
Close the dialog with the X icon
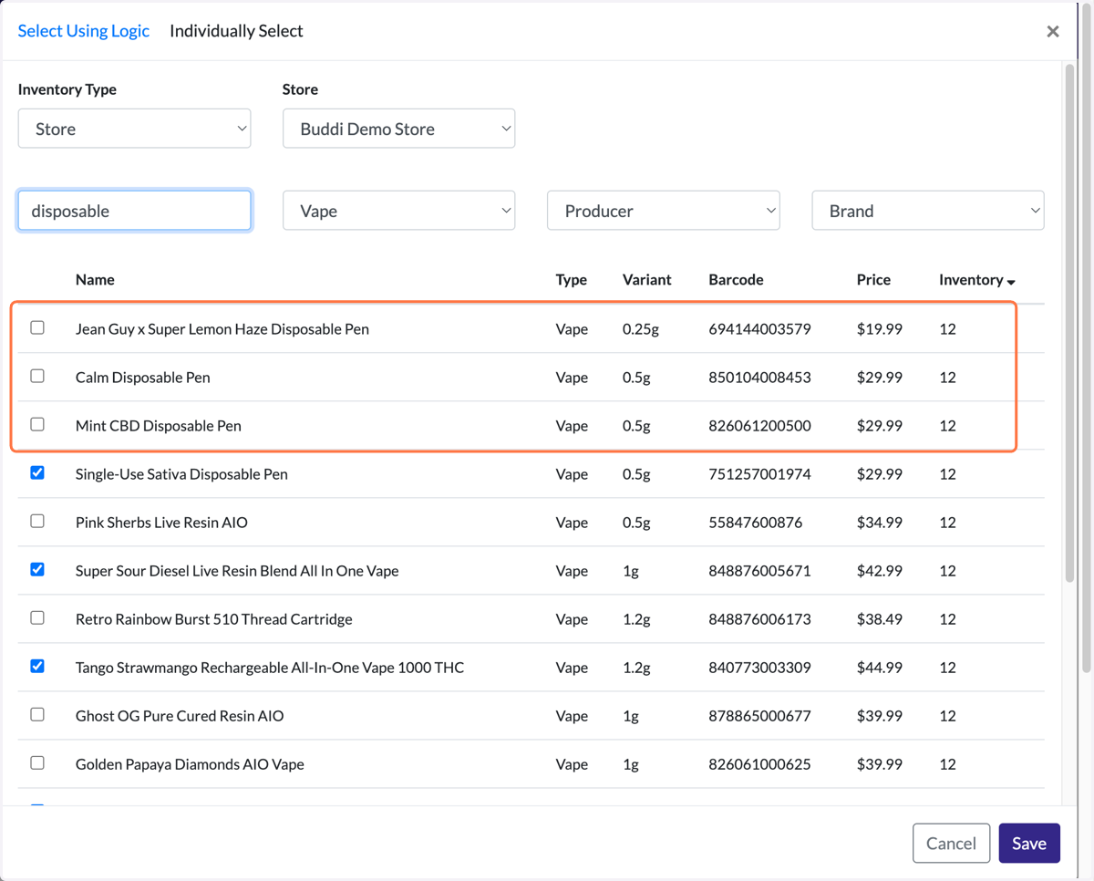pos(1053,32)
